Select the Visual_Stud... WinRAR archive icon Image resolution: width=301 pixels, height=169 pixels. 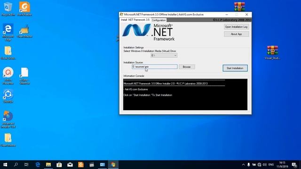272,53
